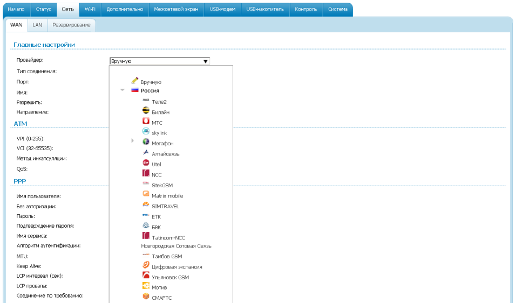516x303 pixels.
Task: Expand the Мегафон submenu arrow
Action: (x=133, y=140)
